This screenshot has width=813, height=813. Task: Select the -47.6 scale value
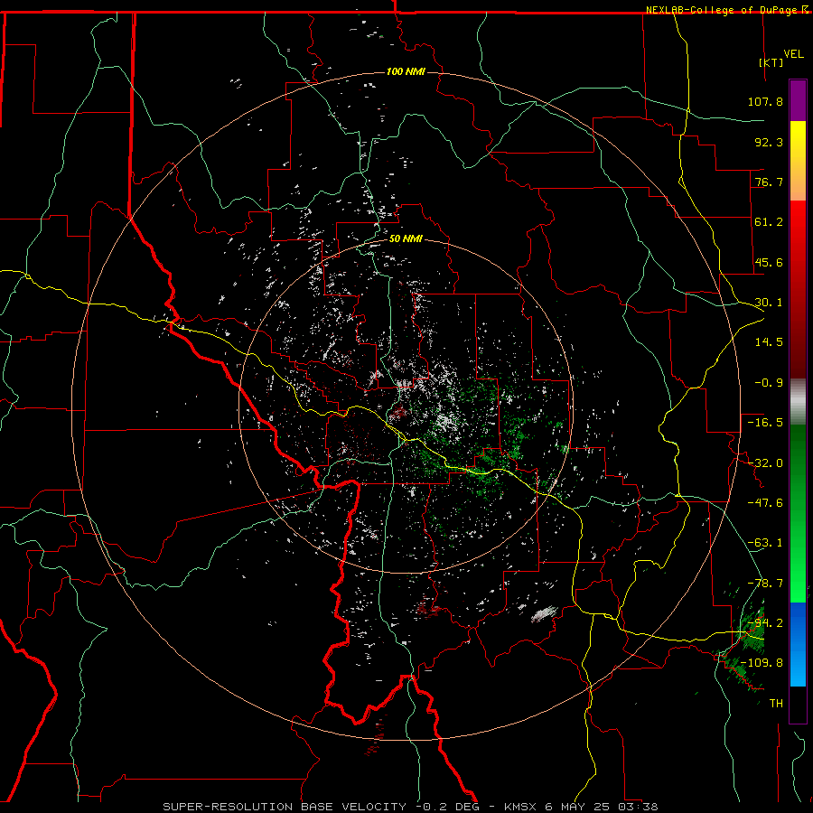coord(765,503)
